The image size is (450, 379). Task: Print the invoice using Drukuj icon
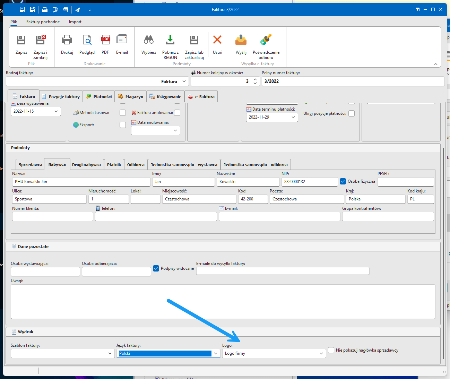coord(67,41)
